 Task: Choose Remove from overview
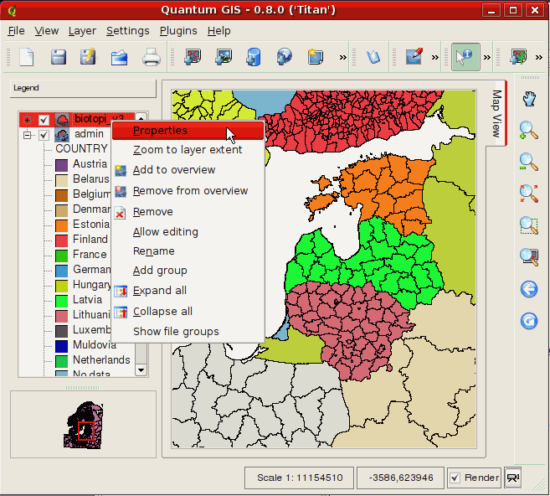point(188,191)
